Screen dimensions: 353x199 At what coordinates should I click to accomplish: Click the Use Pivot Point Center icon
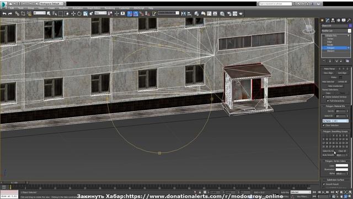click(110, 14)
